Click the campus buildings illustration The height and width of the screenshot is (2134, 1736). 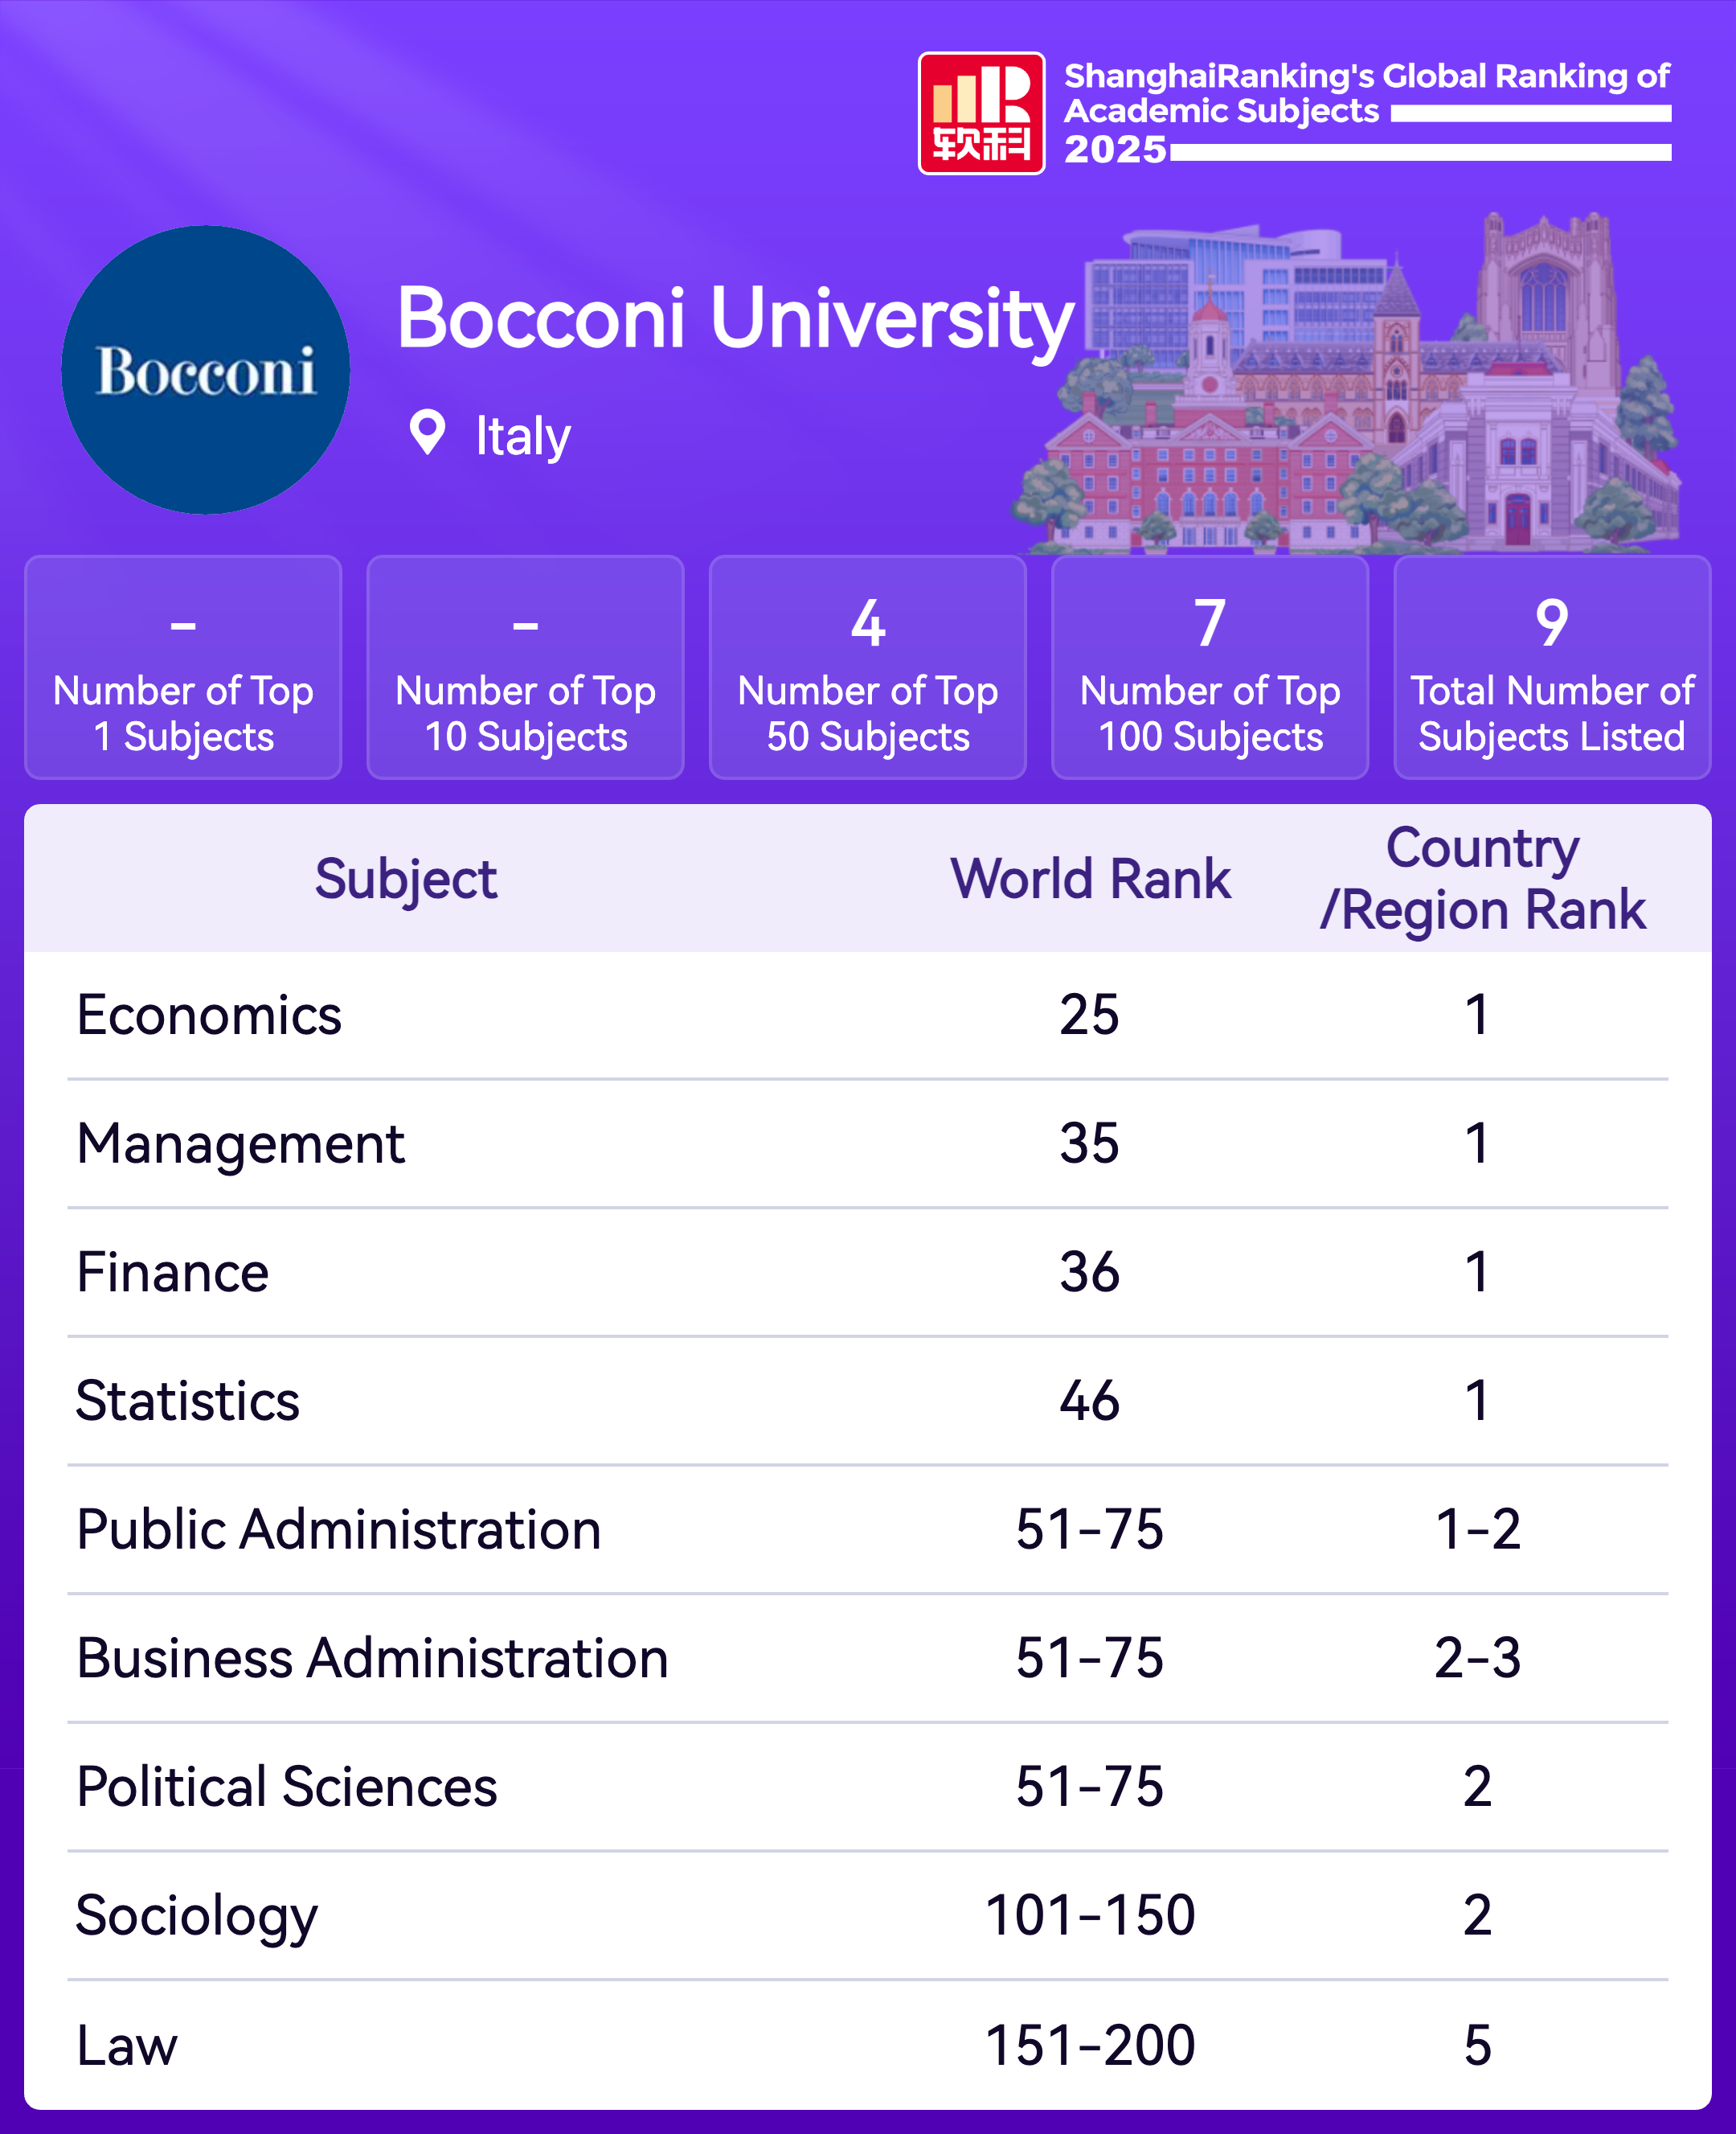coord(1350,390)
